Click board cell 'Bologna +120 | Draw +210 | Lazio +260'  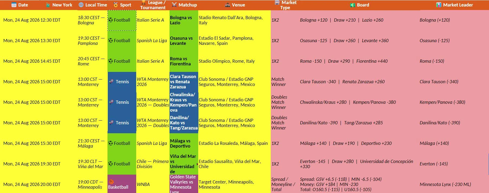click(359, 20)
